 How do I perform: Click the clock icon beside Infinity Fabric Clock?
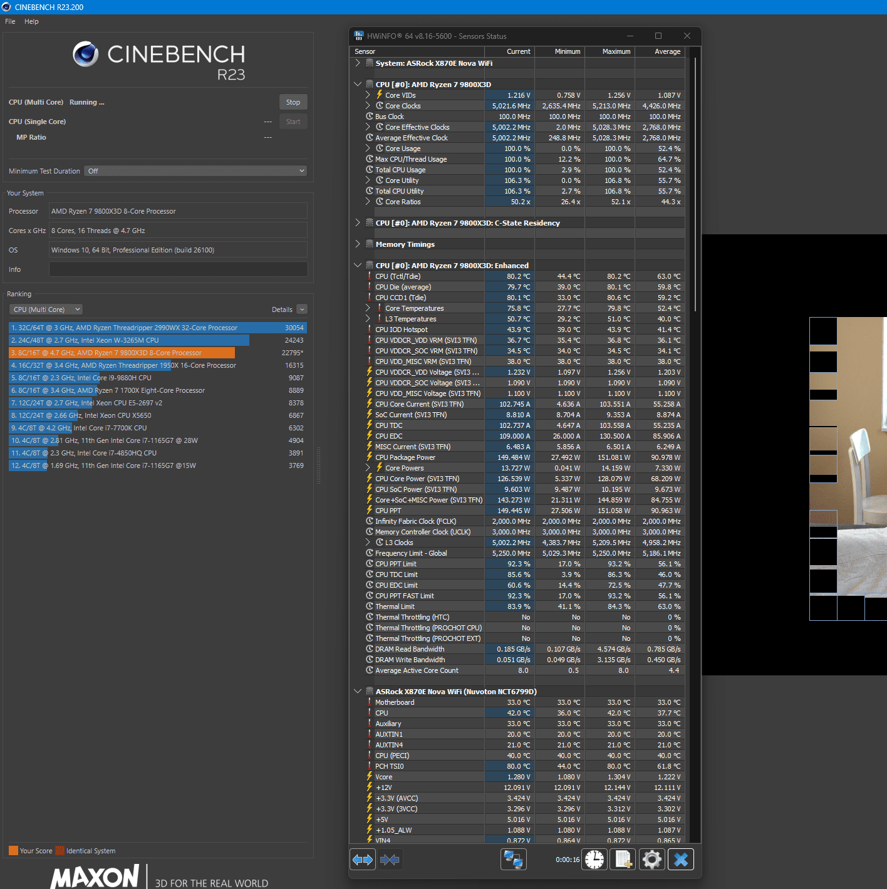370,521
